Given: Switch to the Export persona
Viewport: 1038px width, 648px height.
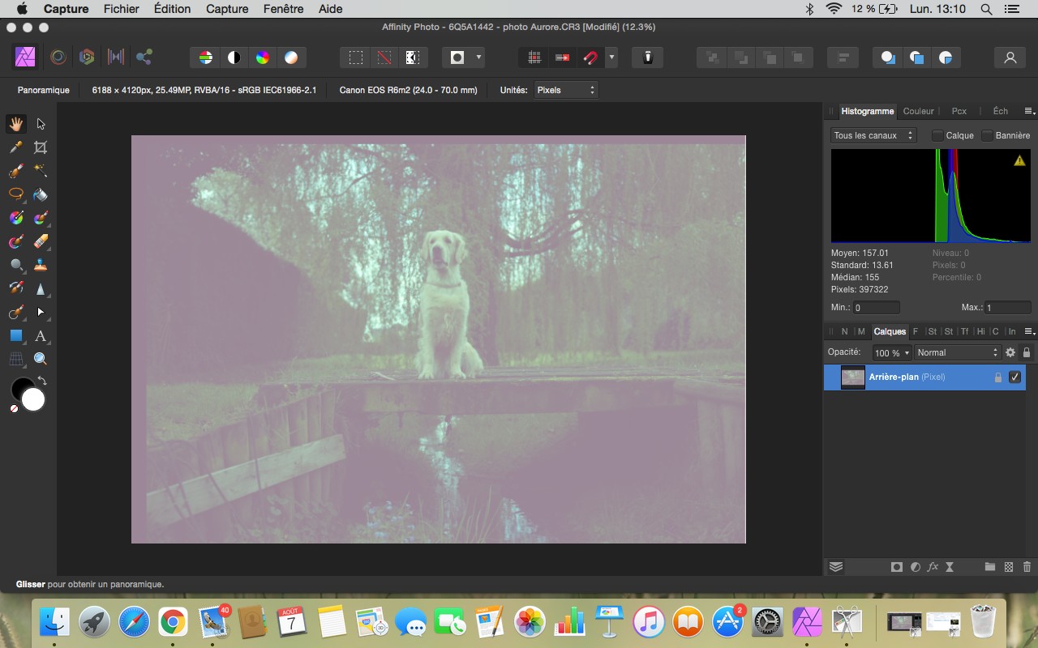Looking at the screenshot, I should pos(144,58).
